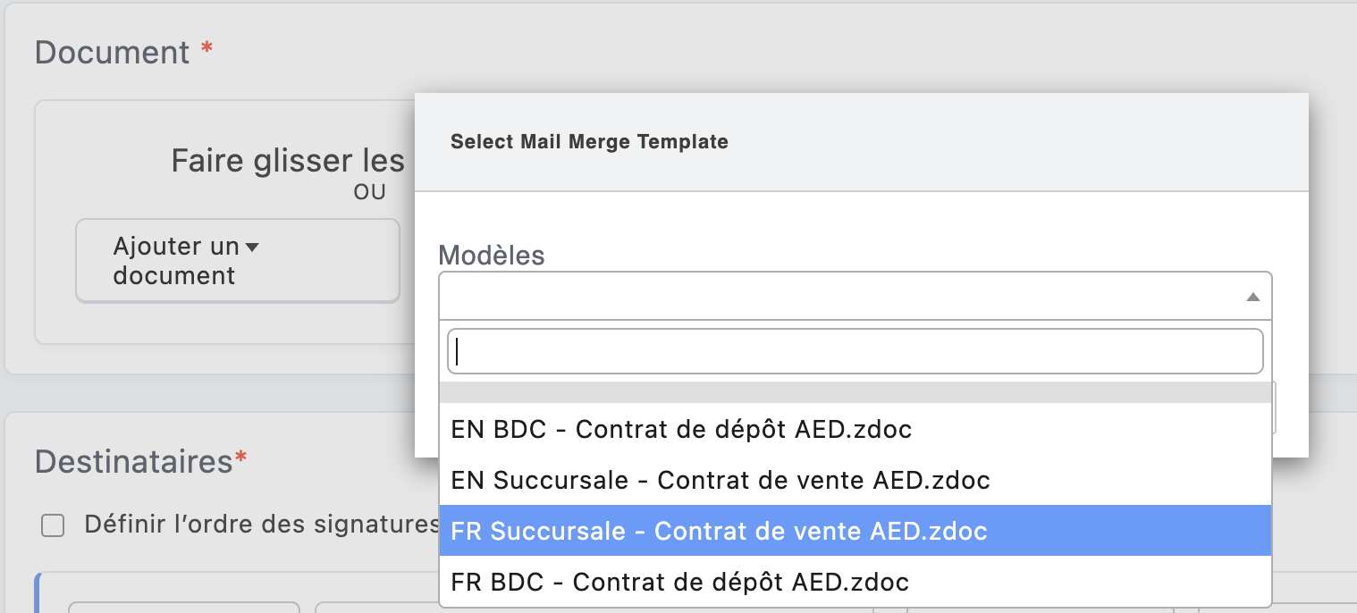
Task: Click the red asterisk next to Document
Action: tap(206, 49)
